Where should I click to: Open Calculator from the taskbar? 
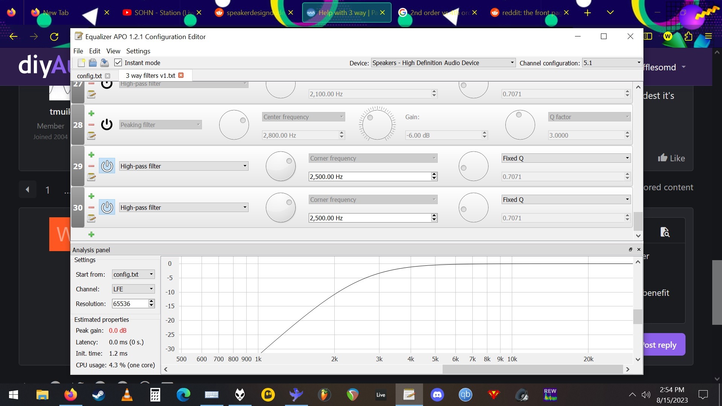(x=155, y=395)
